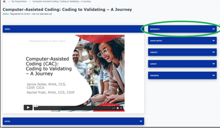
Task: Adjust the video volume indicator
Action: point(113,108)
